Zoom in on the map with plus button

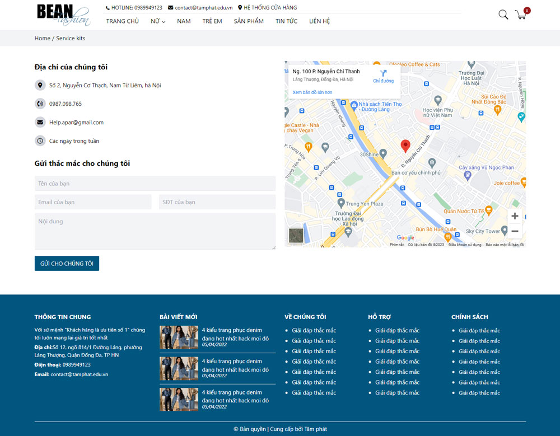click(x=515, y=216)
